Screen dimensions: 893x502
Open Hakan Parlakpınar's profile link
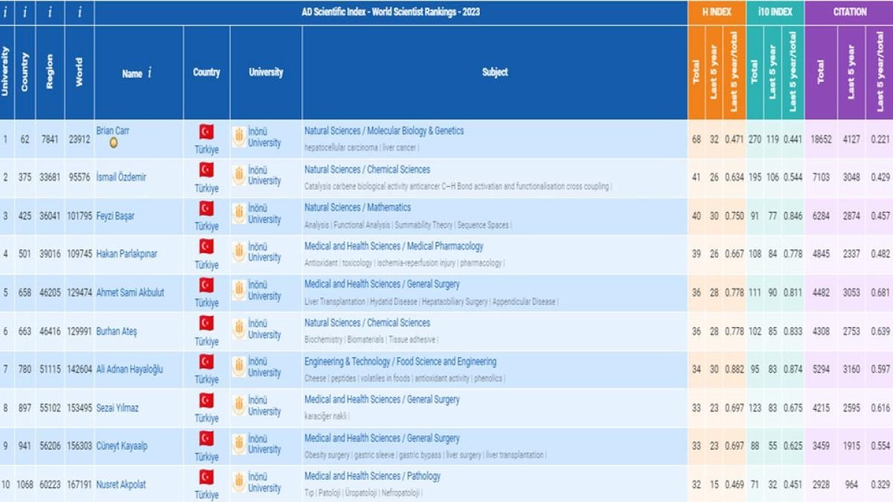(127, 254)
